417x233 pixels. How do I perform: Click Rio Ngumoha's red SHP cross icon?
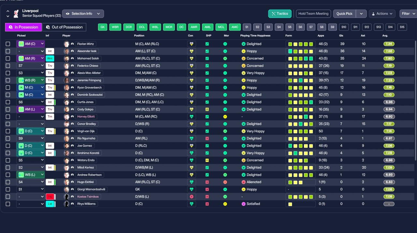tap(207, 138)
